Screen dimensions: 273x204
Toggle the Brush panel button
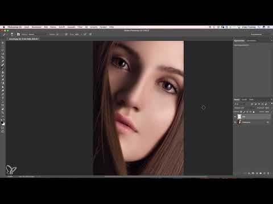[18, 35]
